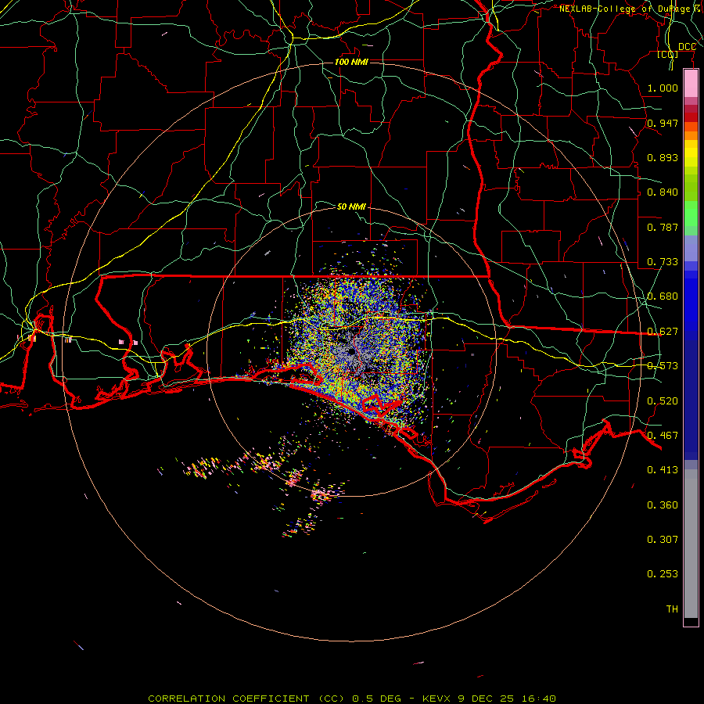704x704 pixels.
Task: Click the gray radar echo cluster at the ring center
Action: pyautogui.click(x=351, y=354)
